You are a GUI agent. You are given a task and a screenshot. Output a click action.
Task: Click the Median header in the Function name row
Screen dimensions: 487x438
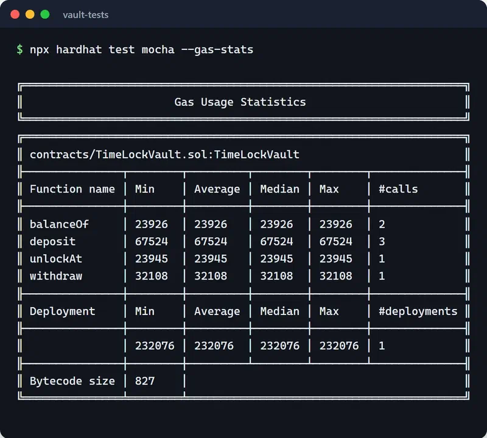[280, 189]
